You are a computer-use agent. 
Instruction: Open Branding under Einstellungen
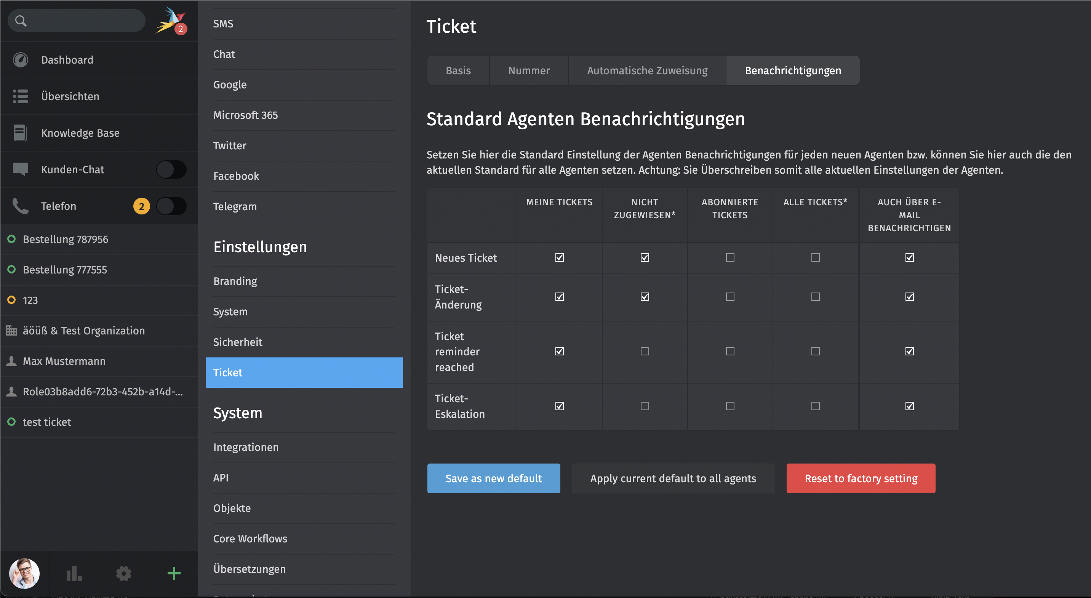coord(235,281)
